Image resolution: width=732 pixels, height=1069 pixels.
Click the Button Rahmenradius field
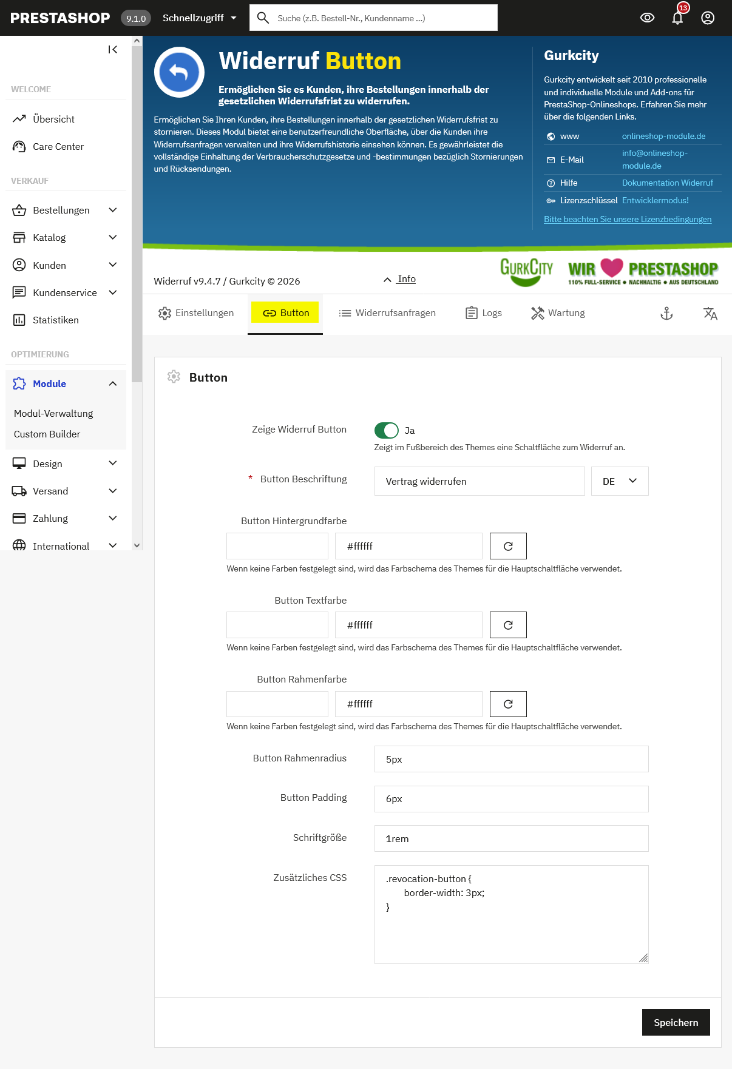coord(512,759)
